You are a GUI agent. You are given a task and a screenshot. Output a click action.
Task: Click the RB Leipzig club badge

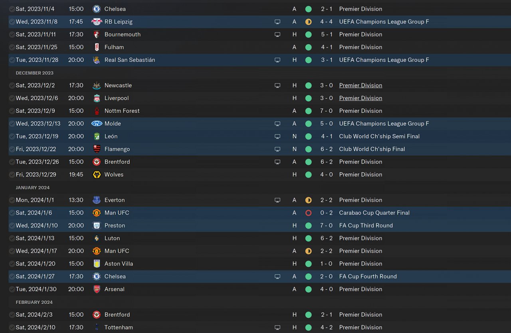pos(97,22)
